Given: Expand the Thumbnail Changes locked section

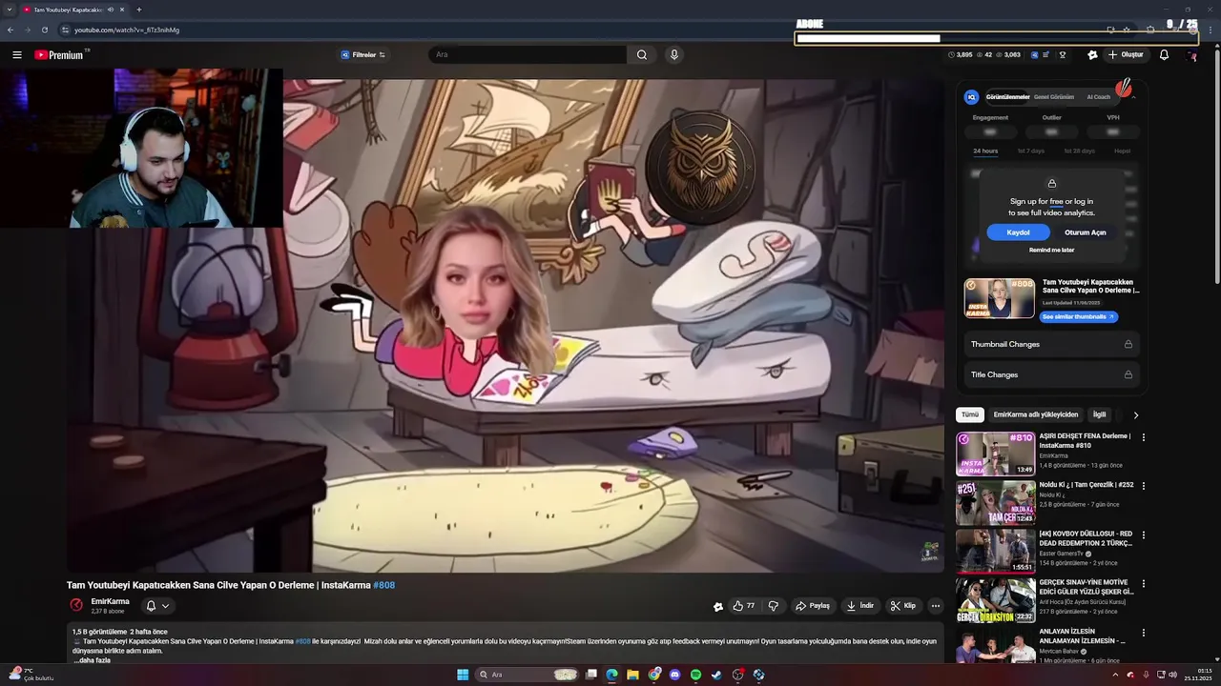Looking at the screenshot, I should coord(1051,344).
